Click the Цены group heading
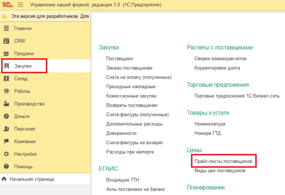The width and height of the screenshot is (285, 195). pos(194,150)
